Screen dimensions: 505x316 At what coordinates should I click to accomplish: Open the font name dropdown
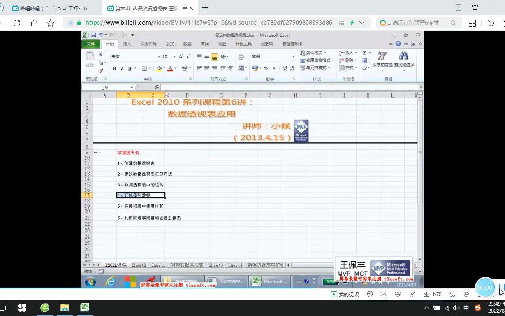coord(159,57)
